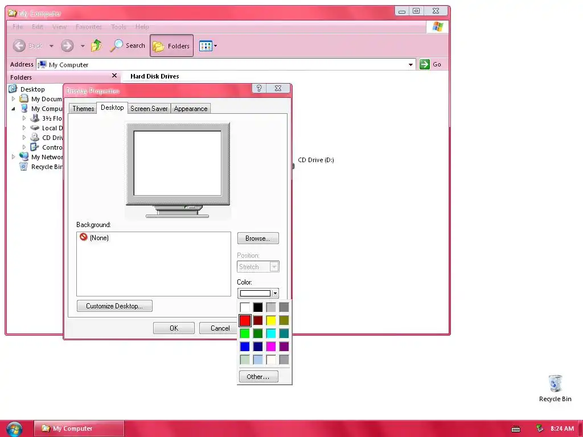Screen dimensions: 583x437
Task: Open the Edit menu
Action: 37,27
